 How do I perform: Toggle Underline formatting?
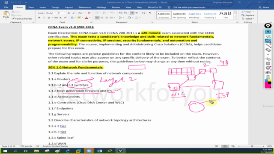click(x=48, y=18)
